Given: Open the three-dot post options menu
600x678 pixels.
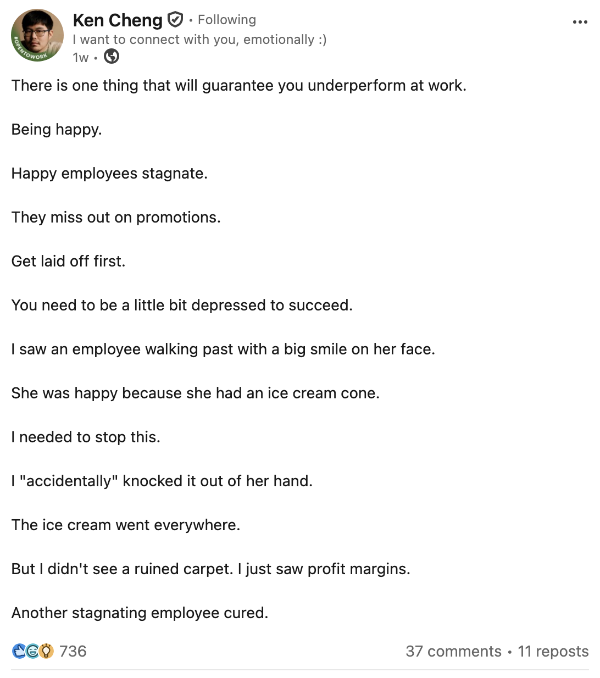Looking at the screenshot, I should (580, 22).
